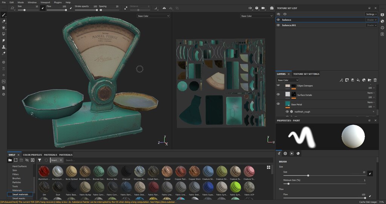Select Smart materials shelf category
Screen dimensions: 386x204
coord(20,195)
